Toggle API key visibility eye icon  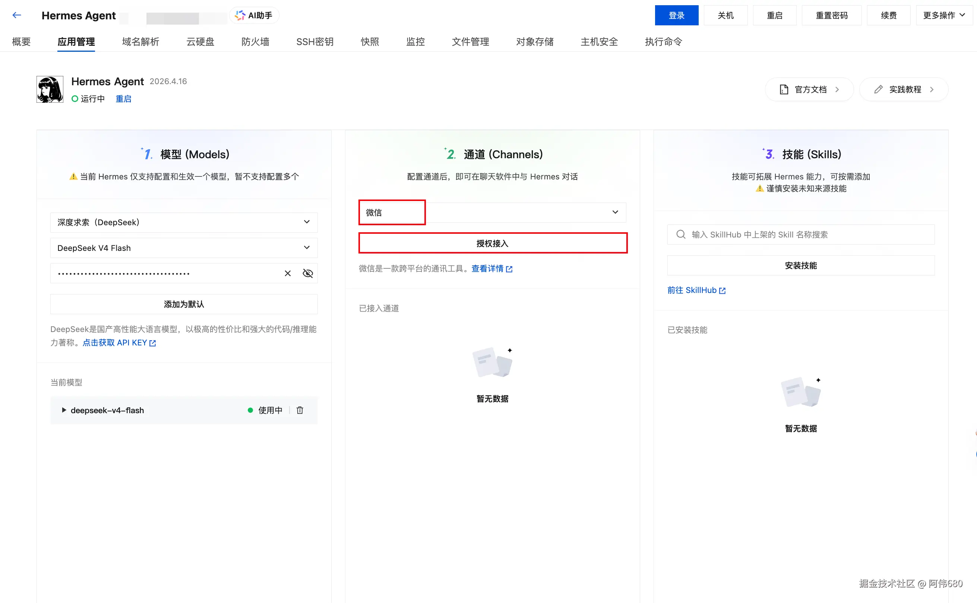(x=308, y=273)
